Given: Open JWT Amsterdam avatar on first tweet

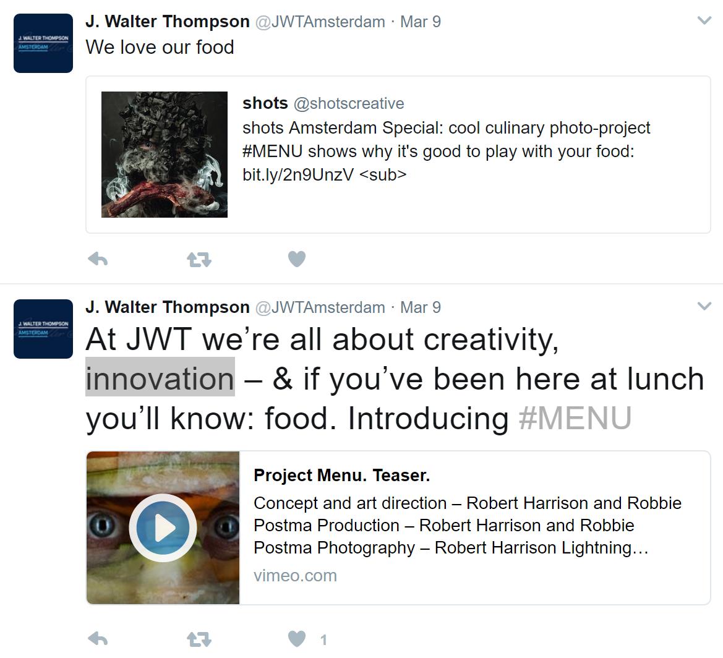Looking at the screenshot, I should (x=43, y=43).
